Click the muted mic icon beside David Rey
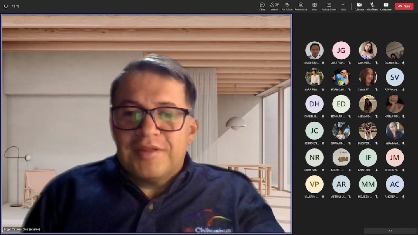 coord(323,63)
